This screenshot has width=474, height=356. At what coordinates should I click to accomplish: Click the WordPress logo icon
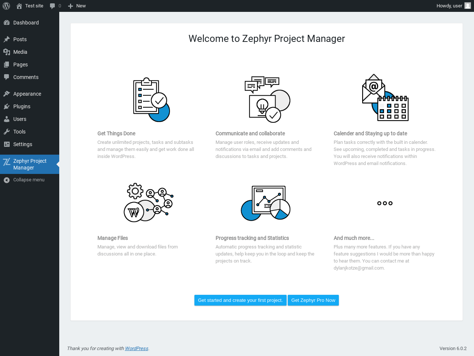(x=6, y=6)
